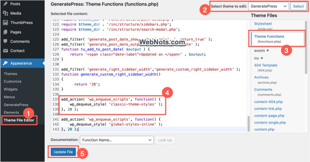Click the Comments bubble icon
310x162 pixels.
5,41
